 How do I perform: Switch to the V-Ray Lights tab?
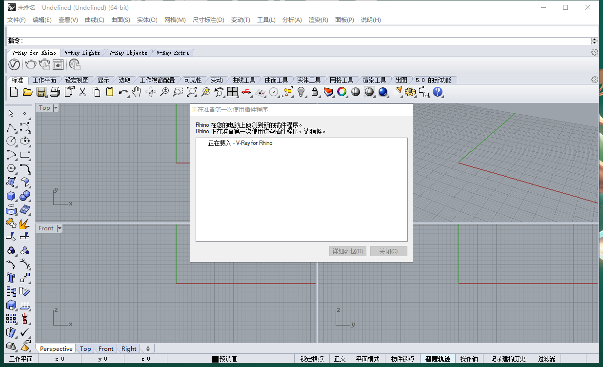coord(82,53)
